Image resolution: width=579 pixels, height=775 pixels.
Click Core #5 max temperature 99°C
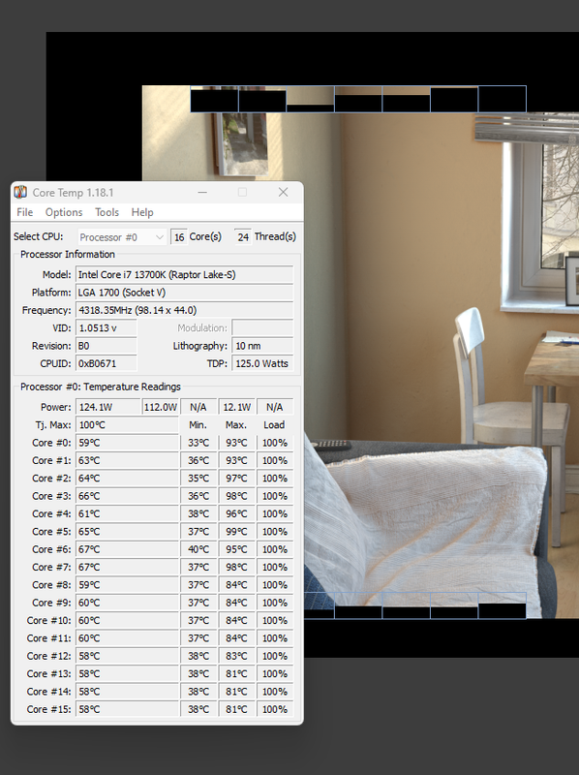[237, 532]
